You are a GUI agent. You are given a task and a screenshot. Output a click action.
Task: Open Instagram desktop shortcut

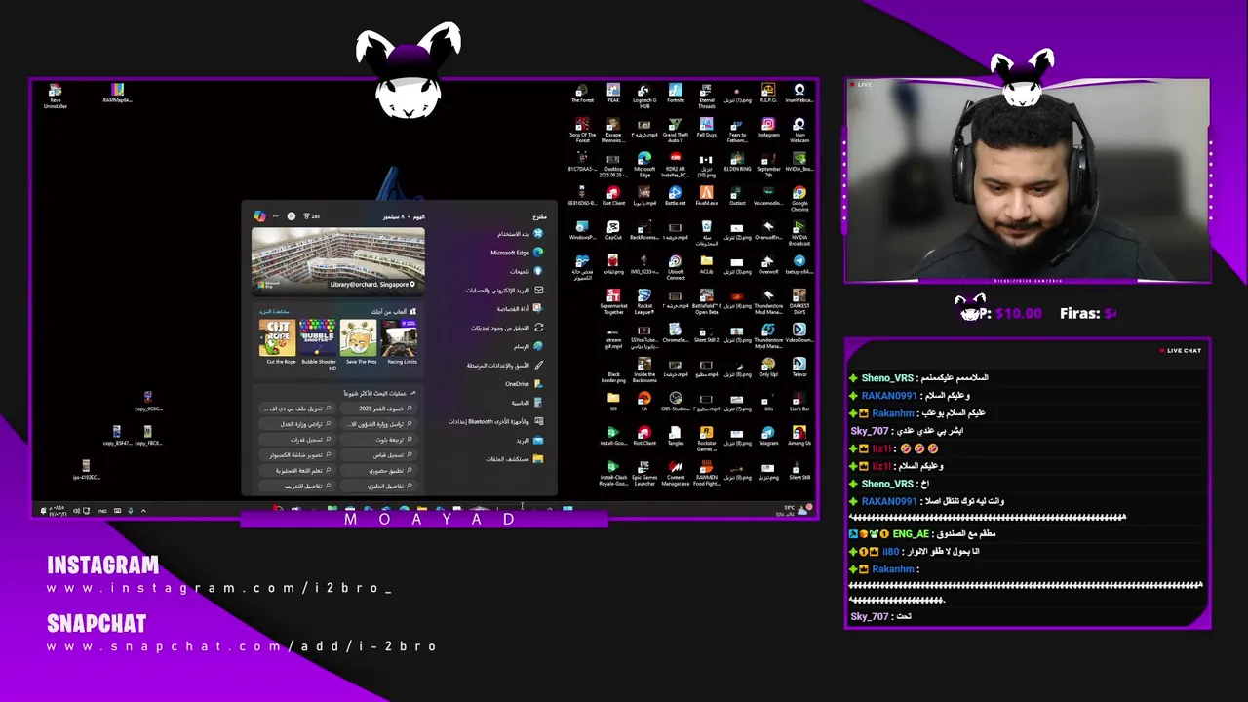pyautogui.click(x=768, y=128)
